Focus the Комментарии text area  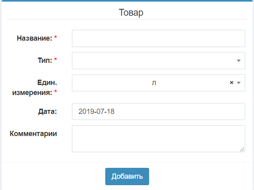pos(158,138)
